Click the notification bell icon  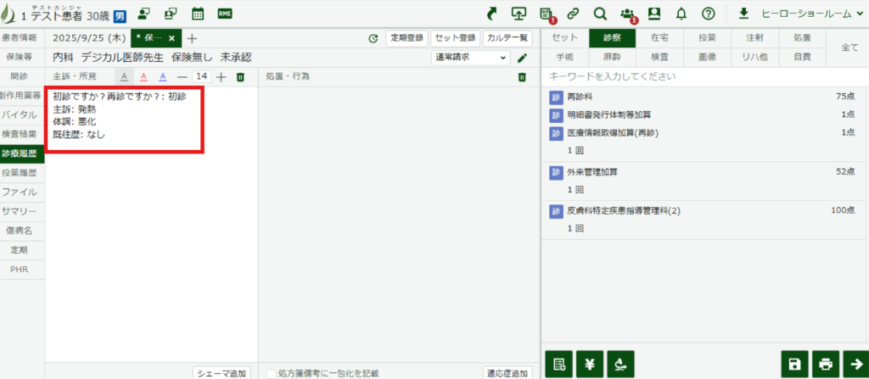click(x=681, y=14)
